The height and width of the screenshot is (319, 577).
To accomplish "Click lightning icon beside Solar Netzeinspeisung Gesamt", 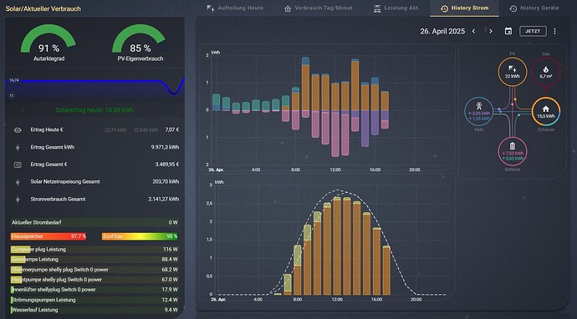I will point(18,182).
